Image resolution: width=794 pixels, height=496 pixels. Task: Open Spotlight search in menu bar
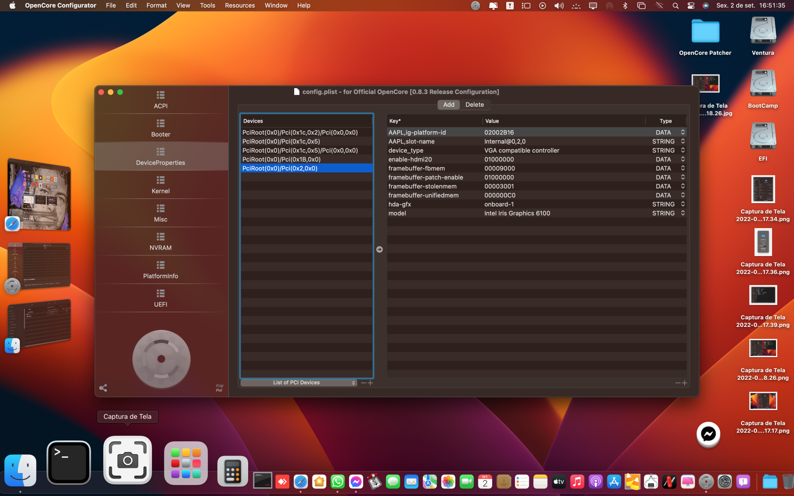point(675,6)
